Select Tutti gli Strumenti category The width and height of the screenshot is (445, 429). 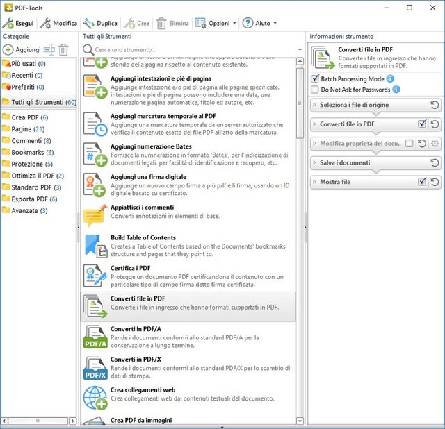click(39, 102)
